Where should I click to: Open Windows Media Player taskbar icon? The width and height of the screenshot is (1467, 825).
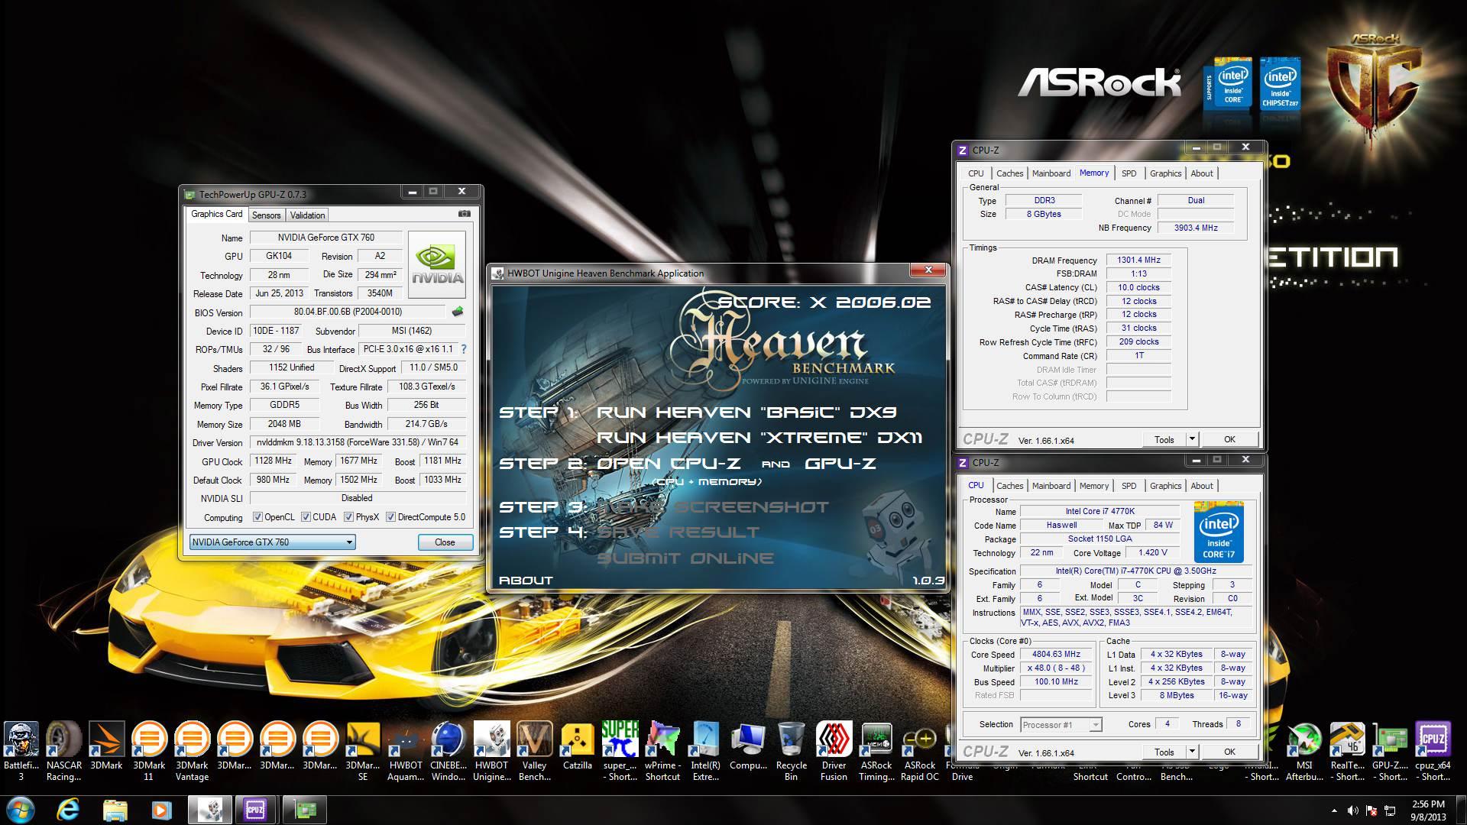pos(161,810)
